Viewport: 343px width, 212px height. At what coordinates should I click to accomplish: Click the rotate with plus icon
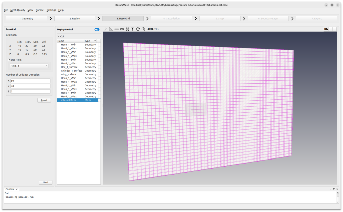(x=143, y=29)
